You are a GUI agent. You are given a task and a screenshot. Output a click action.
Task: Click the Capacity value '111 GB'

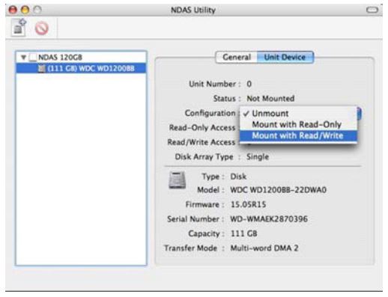tap(243, 233)
